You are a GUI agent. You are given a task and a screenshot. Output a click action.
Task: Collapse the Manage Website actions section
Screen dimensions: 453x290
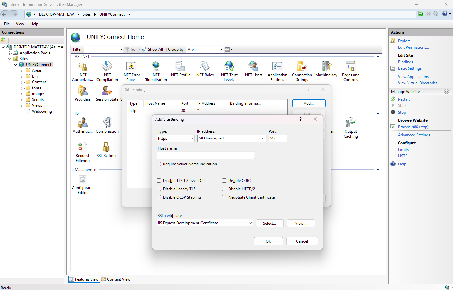coord(447,92)
